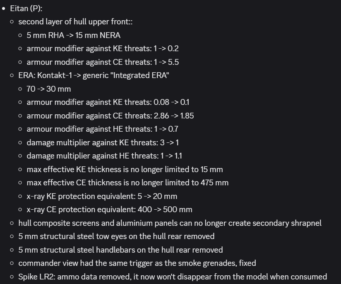Click the max effective CE thickness line
Viewport: 341px width, 284px height.
point(127,182)
